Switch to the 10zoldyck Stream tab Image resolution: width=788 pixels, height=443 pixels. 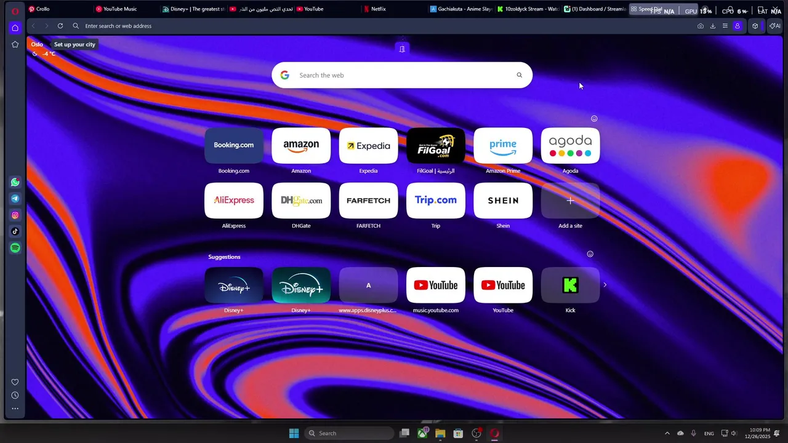tap(528, 9)
